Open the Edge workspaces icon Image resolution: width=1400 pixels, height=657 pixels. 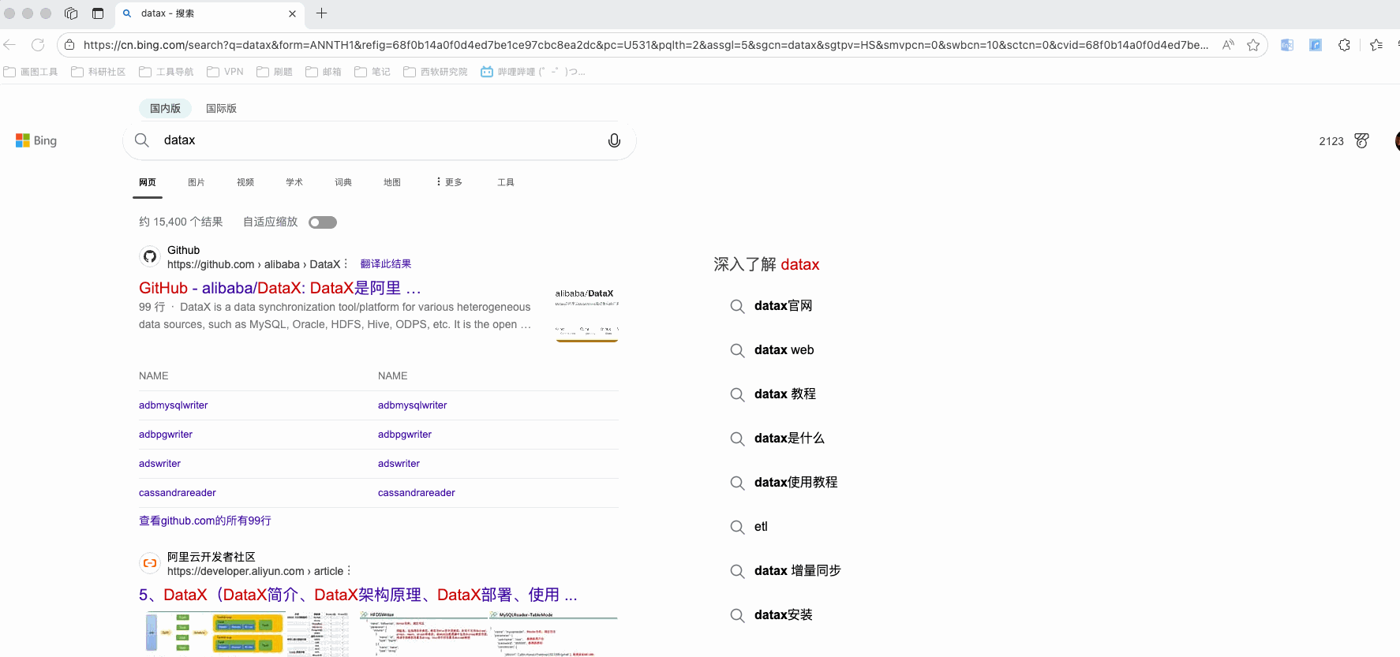coord(71,13)
